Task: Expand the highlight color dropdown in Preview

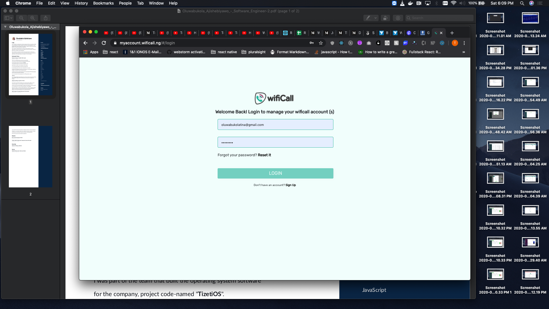Action: (376, 18)
